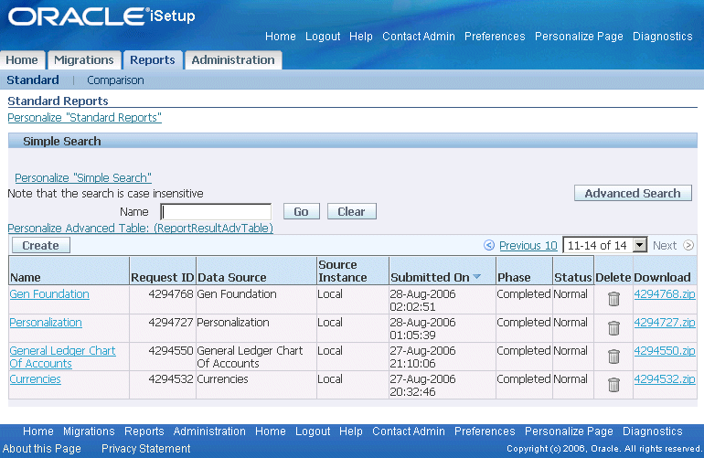Image resolution: width=704 pixels, height=458 pixels.
Task: Focus the Name search field
Action: [216, 211]
